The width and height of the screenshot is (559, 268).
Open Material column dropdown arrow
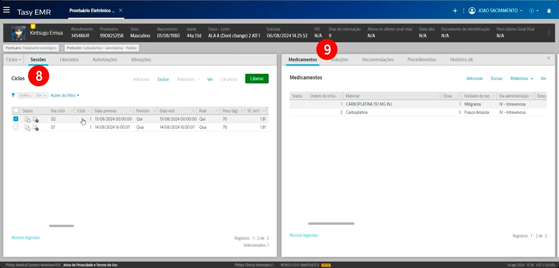click(x=438, y=96)
